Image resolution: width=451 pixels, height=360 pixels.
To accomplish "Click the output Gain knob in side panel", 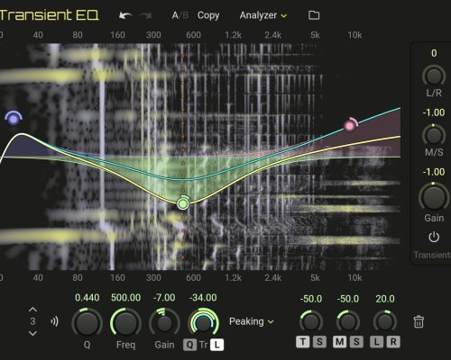I will [x=434, y=196].
